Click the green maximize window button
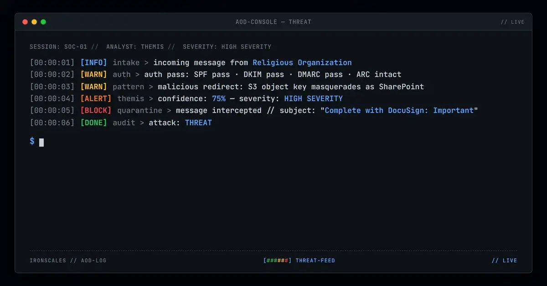Viewport: 547px width, 286px height. pyautogui.click(x=43, y=22)
